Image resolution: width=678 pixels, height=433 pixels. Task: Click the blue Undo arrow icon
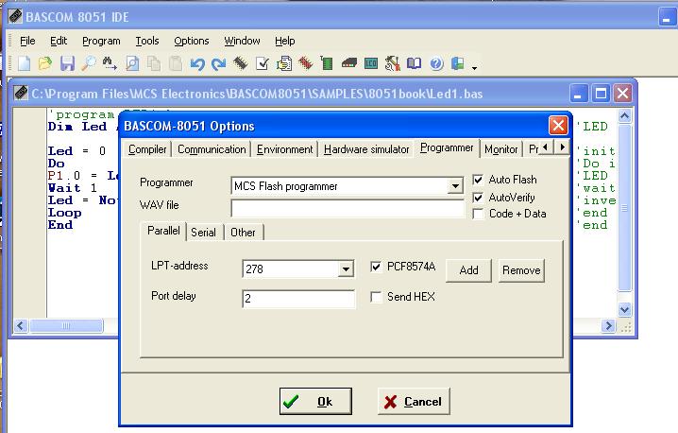[197, 64]
